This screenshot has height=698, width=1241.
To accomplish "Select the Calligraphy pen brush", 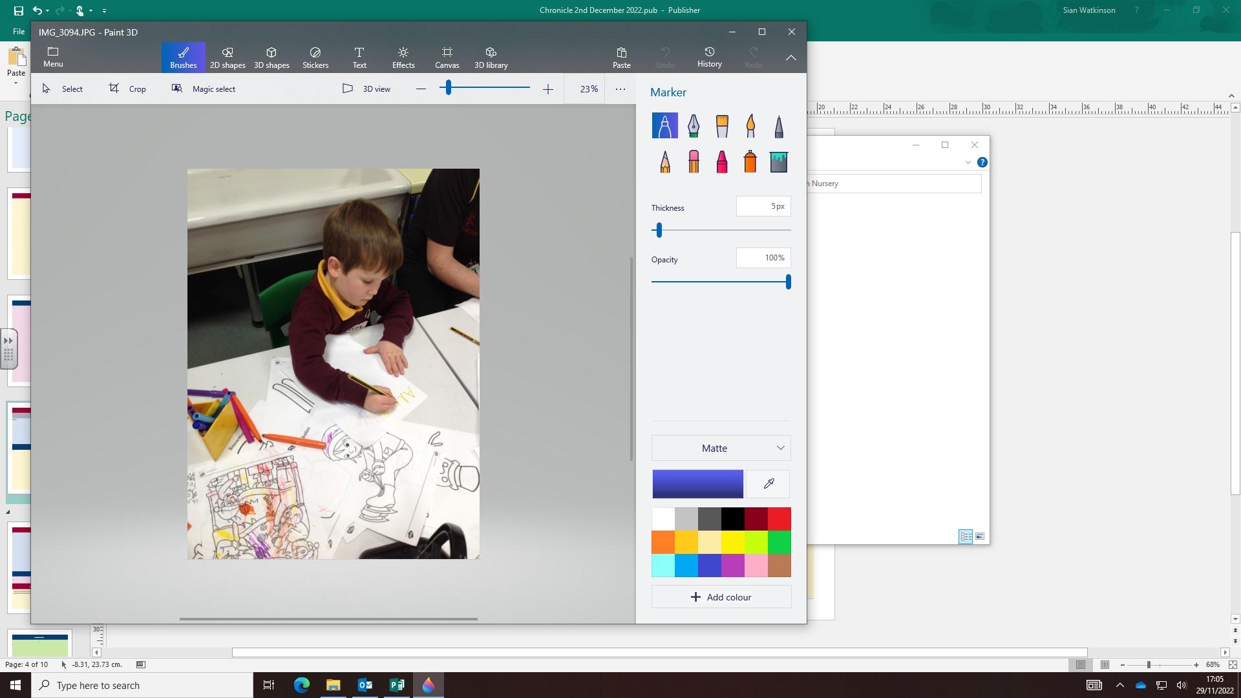I will point(693,125).
